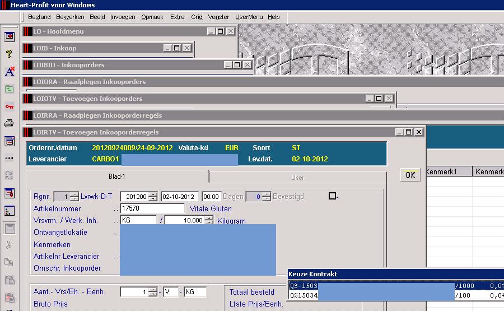Click the Artikelnummer field containing 17570
This screenshot has height=311, width=504.
[152, 208]
